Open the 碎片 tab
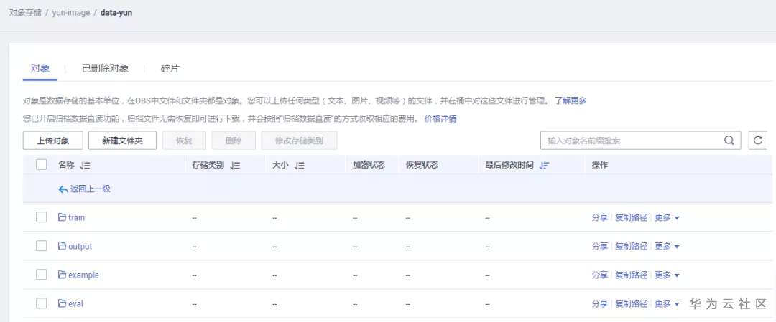This screenshot has width=776, height=322. 170,68
